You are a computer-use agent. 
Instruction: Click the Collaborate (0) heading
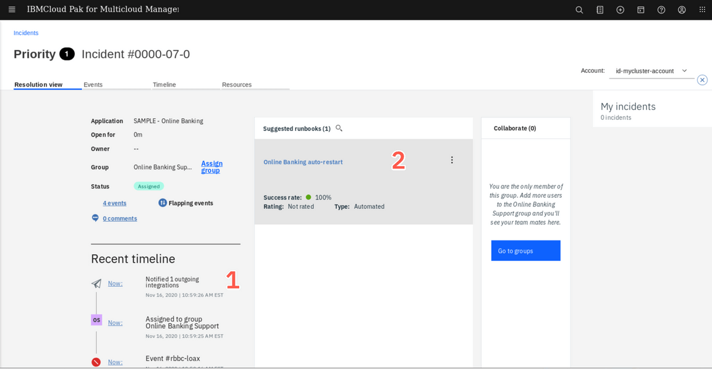(515, 129)
